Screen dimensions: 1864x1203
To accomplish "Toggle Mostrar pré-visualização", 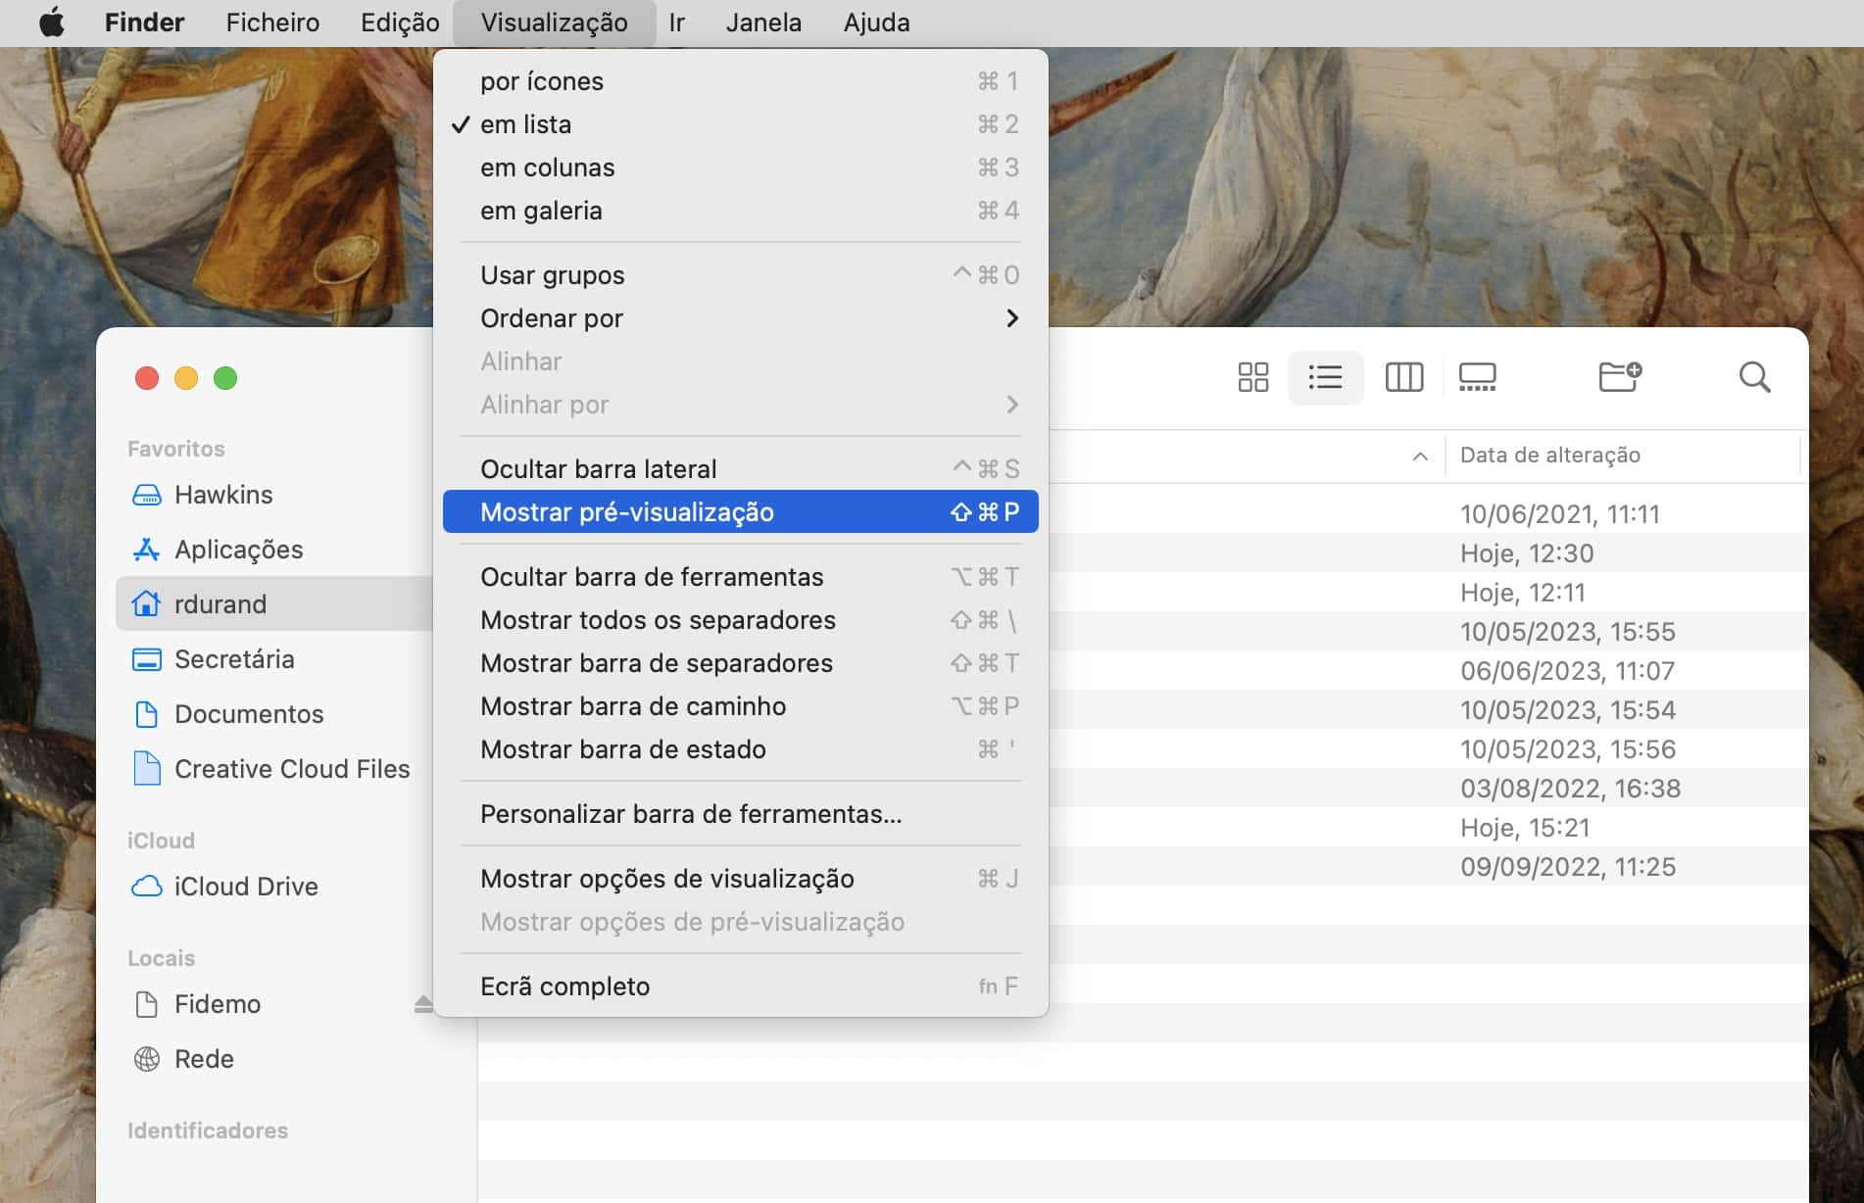I will point(740,512).
